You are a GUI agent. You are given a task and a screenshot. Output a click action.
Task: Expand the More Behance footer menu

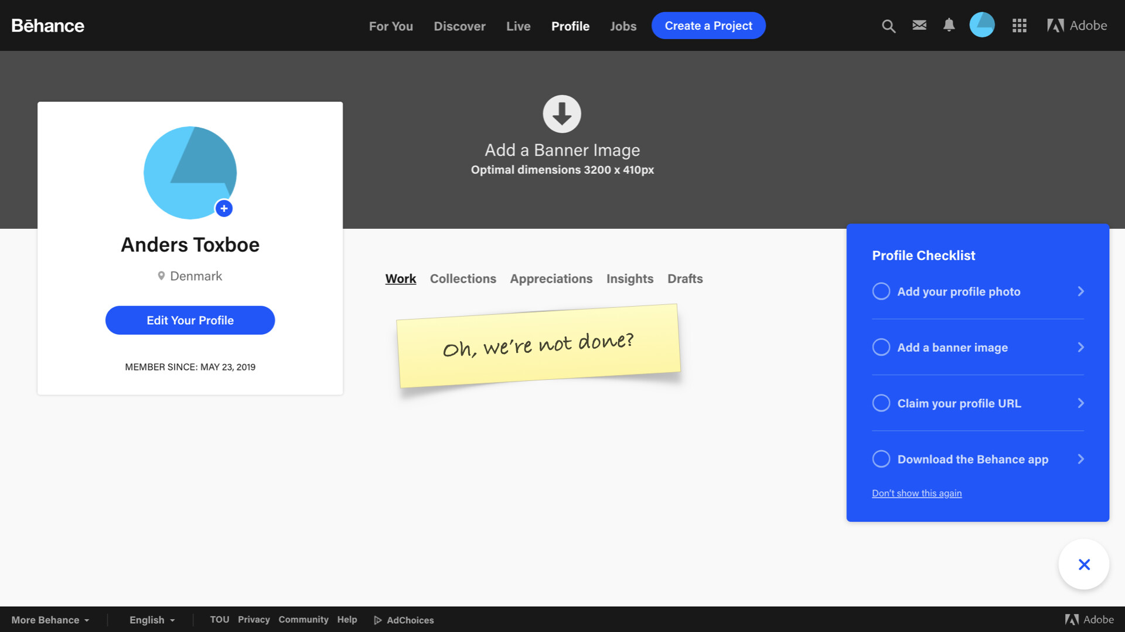tap(50, 620)
